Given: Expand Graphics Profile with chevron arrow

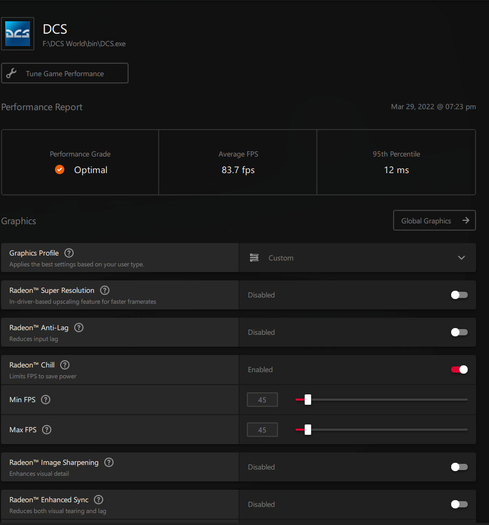Looking at the screenshot, I should tap(461, 258).
